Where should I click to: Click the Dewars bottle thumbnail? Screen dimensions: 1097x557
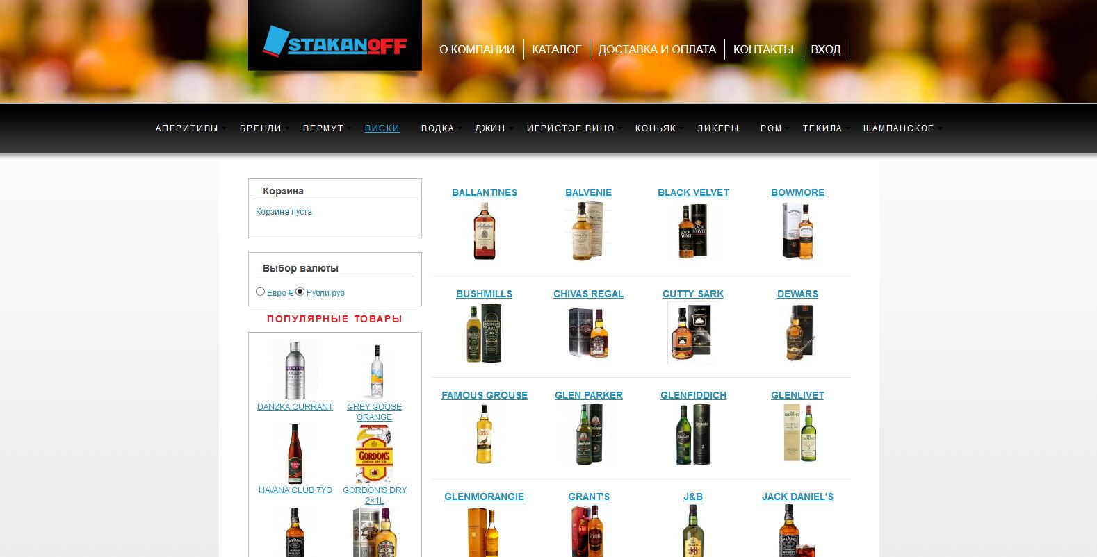[x=797, y=333]
